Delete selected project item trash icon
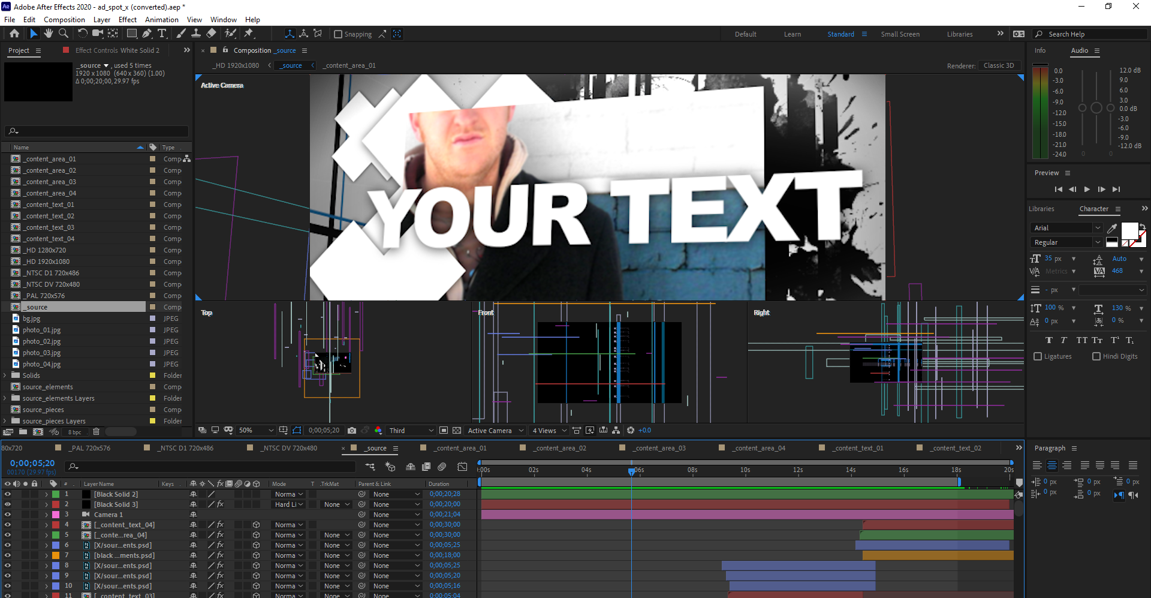Image resolution: width=1151 pixels, height=598 pixels. coord(96,432)
